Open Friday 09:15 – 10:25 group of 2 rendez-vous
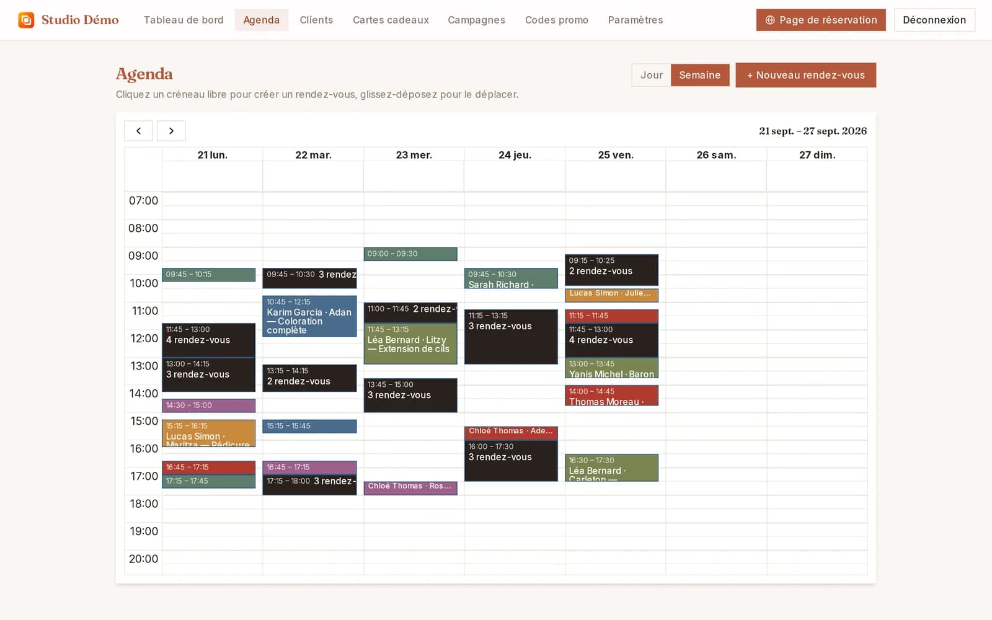Viewport: 992px width, 620px height. (611, 270)
